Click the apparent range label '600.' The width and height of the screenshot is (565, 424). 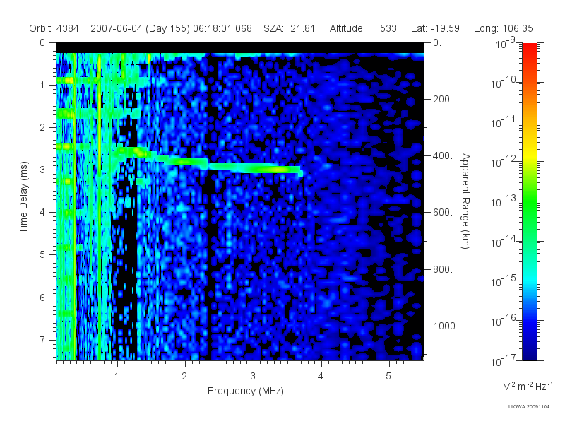(x=443, y=213)
